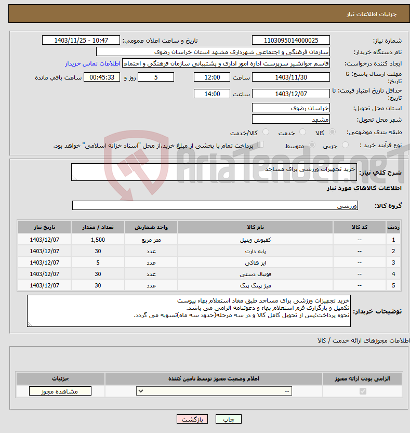Click the buyer organization name field
This screenshot has width=410, height=433.
tap(213, 52)
